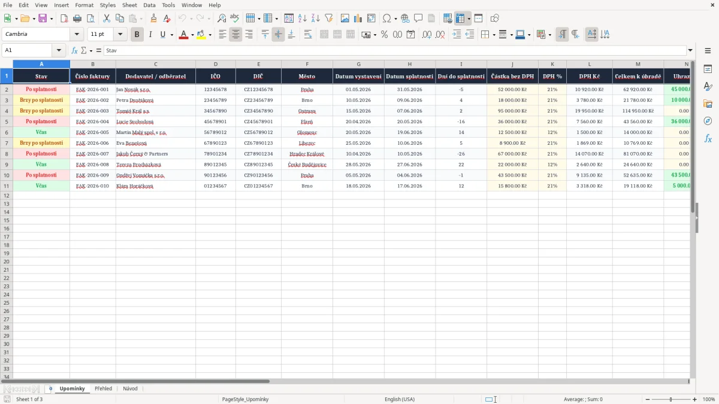Expand the formula bar arrow
Screen dimensions: 719x404
pyautogui.click(x=691, y=51)
